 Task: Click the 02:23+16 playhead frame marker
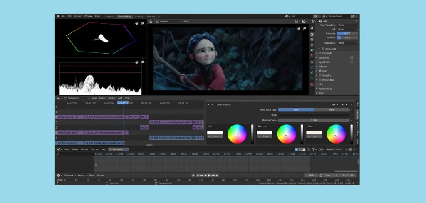point(123,103)
